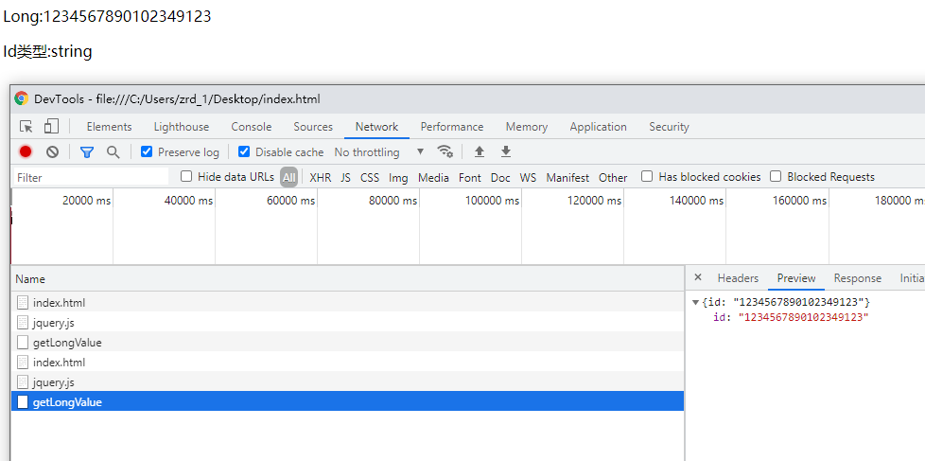
Task: Switch to the Lighthouse tab
Action: pos(181,126)
